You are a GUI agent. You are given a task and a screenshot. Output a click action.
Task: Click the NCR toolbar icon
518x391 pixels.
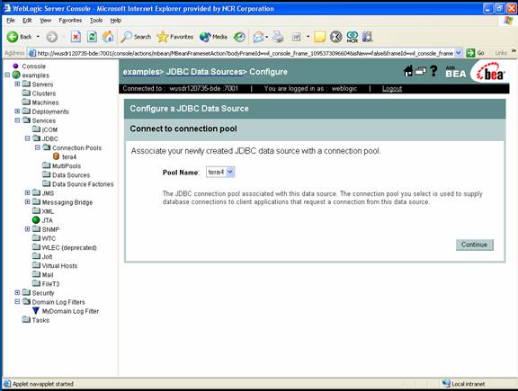(x=353, y=37)
